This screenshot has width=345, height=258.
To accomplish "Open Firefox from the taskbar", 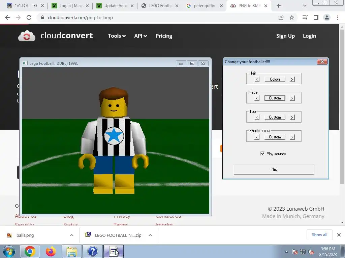I will click(51, 251).
